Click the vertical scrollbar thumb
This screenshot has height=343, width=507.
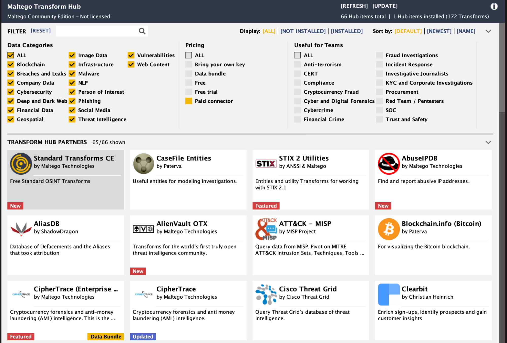pos(502,67)
